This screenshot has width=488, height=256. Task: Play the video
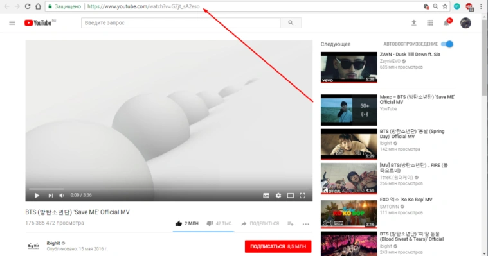(37, 196)
